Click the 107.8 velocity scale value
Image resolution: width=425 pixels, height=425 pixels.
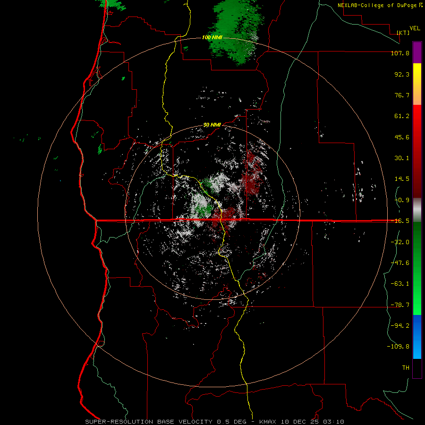coord(400,53)
